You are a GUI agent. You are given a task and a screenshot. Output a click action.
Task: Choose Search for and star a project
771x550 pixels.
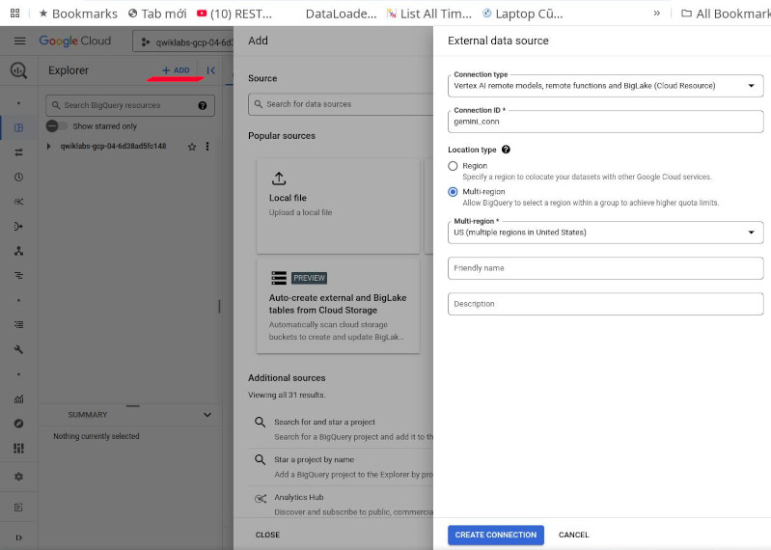[341, 429]
